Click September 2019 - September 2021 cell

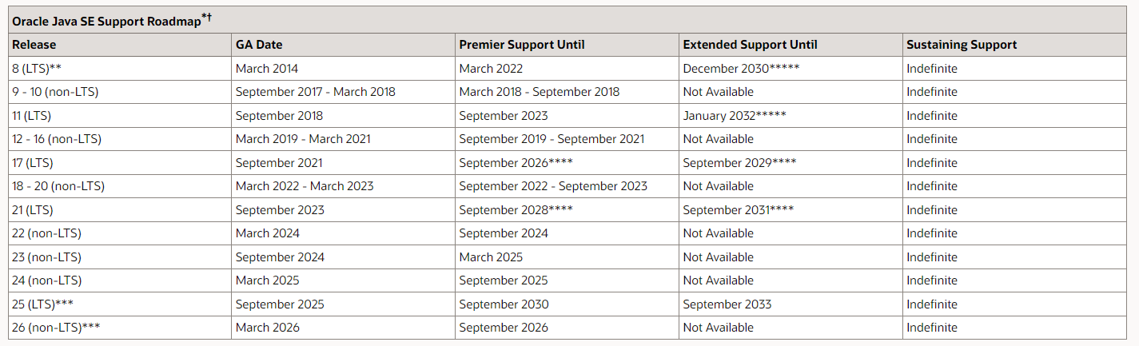pyautogui.click(x=552, y=139)
